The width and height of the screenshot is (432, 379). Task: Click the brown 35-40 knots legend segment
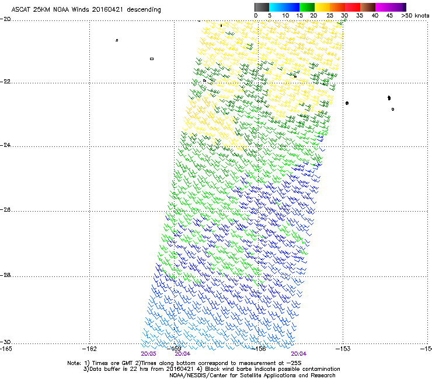coord(368,7)
